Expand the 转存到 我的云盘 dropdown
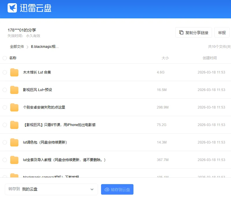This screenshot has width=231, height=199. pyautogui.click(x=51, y=189)
